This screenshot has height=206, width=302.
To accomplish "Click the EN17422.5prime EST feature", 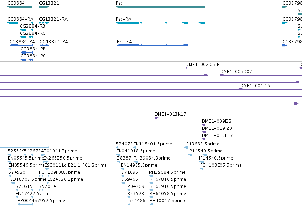I will [24, 197].
